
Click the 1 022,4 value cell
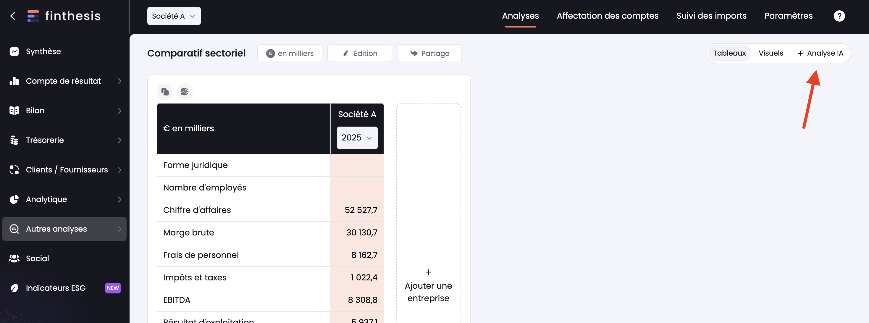pos(357,277)
